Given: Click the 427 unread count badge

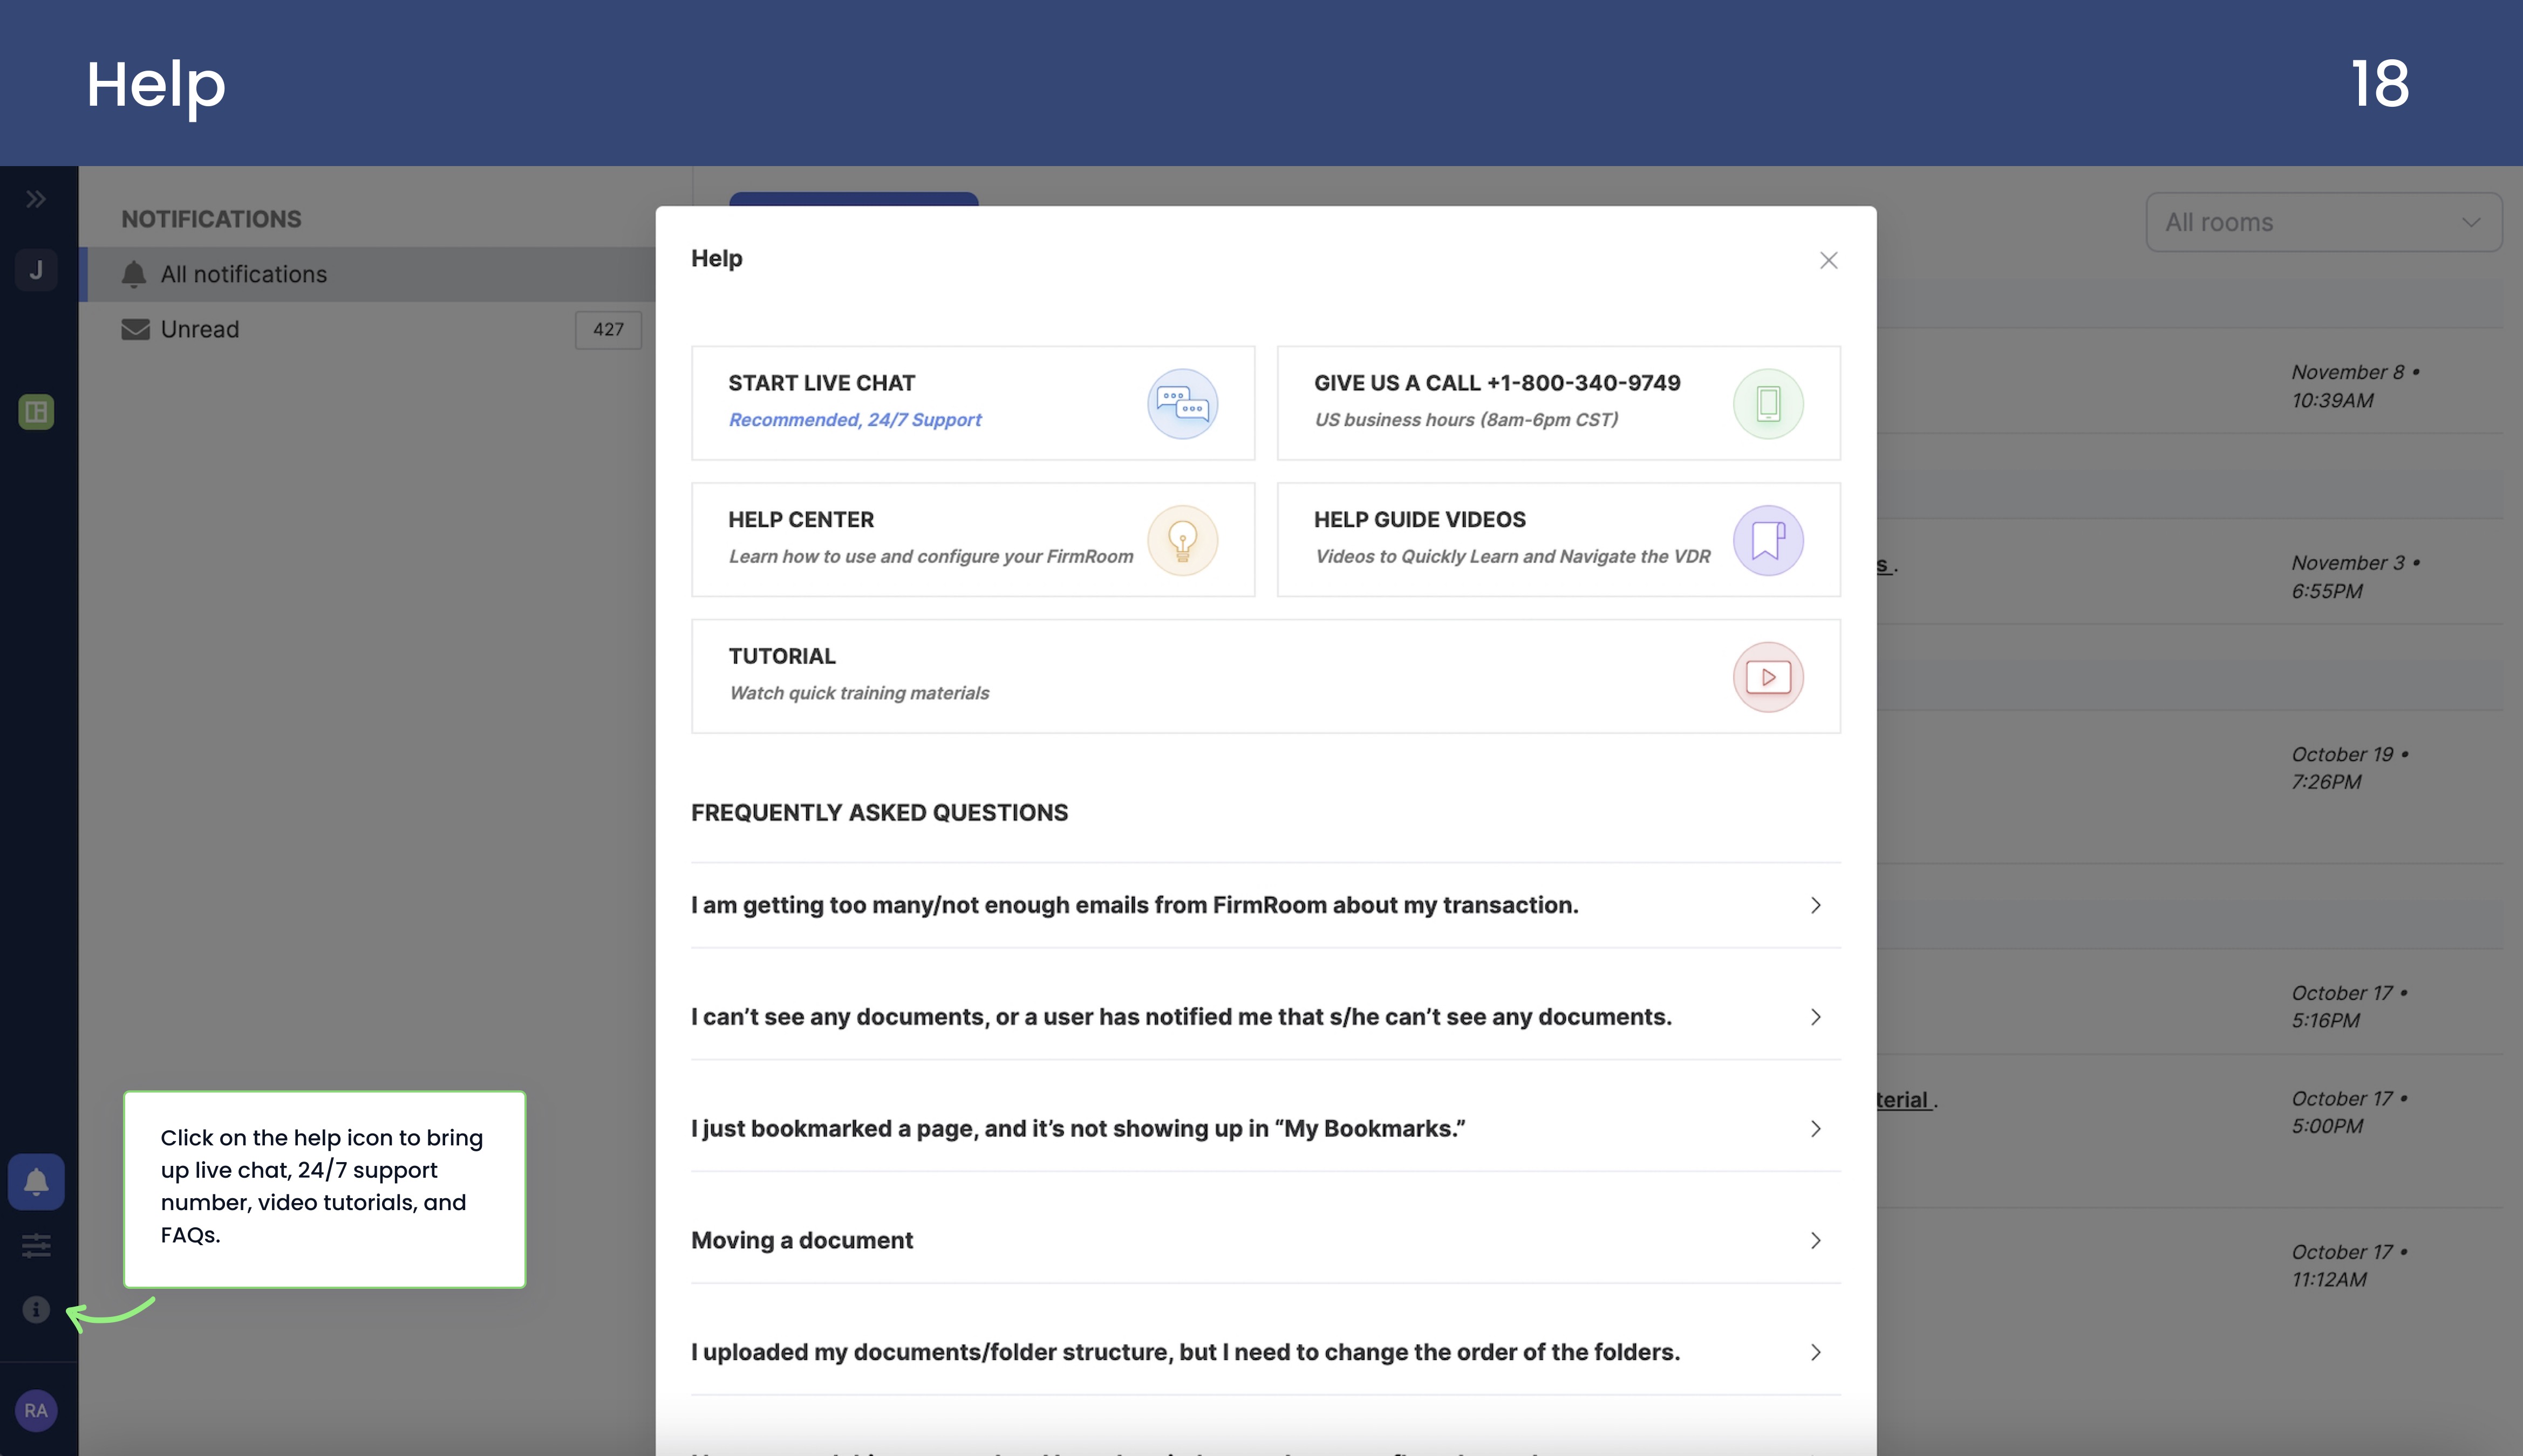Looking at the screenshot, I should tap(608, 330).
